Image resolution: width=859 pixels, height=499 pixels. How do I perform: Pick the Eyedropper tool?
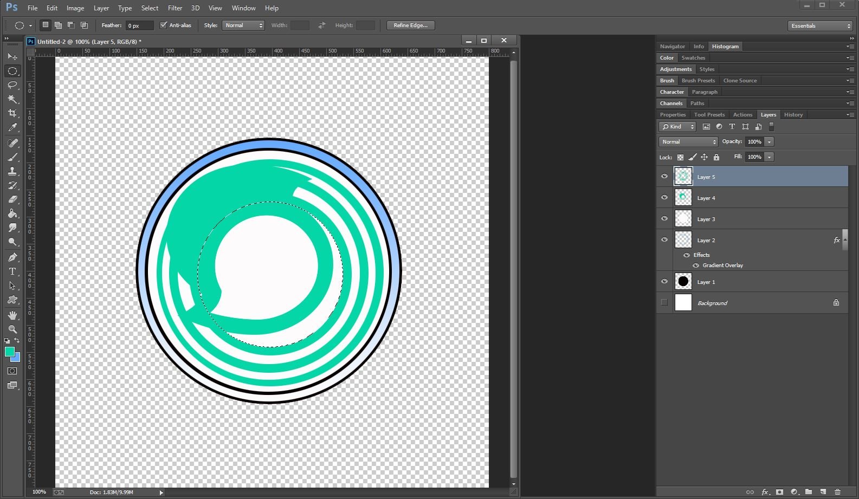[12, 127]
